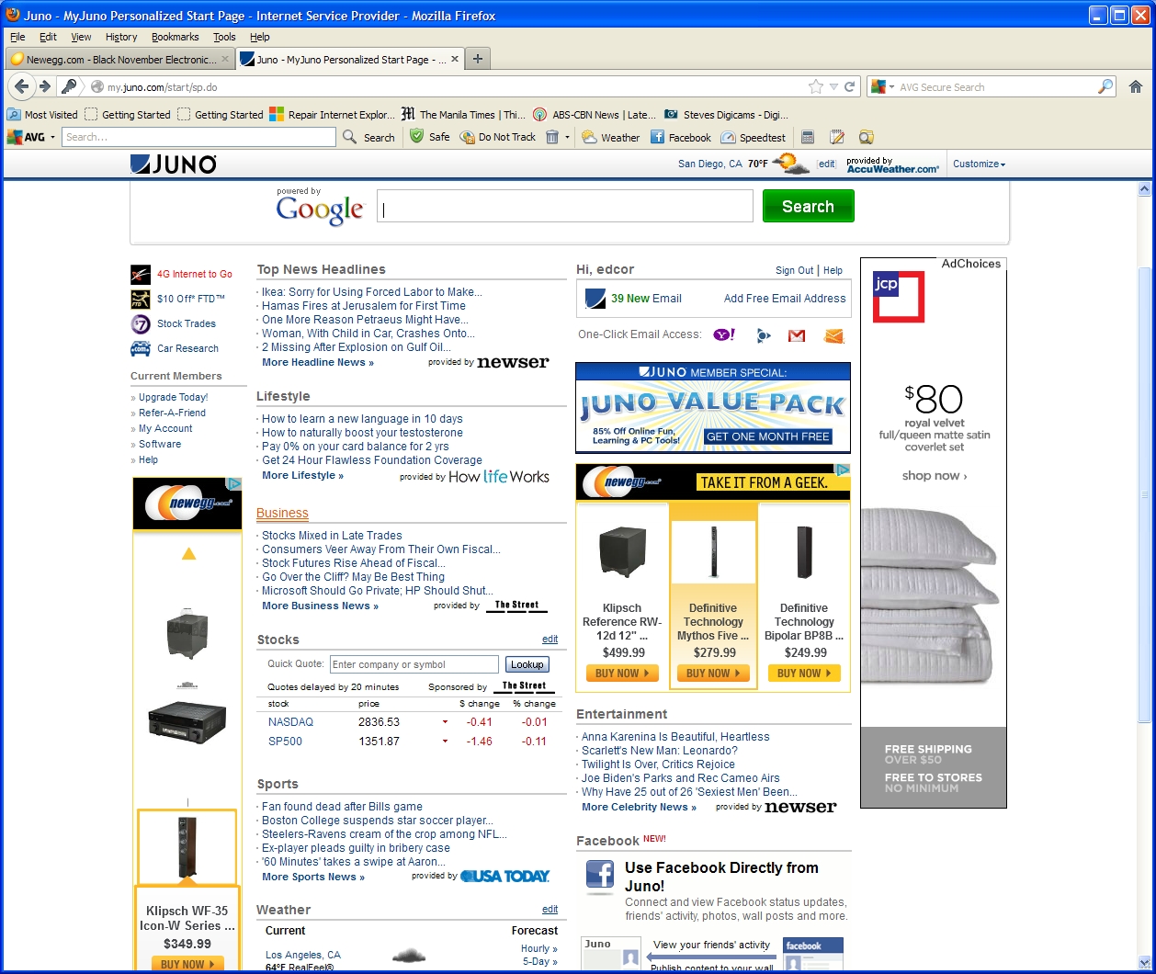Open the File menu
Screen dimensions: 1156x974
tap(17, 37)
